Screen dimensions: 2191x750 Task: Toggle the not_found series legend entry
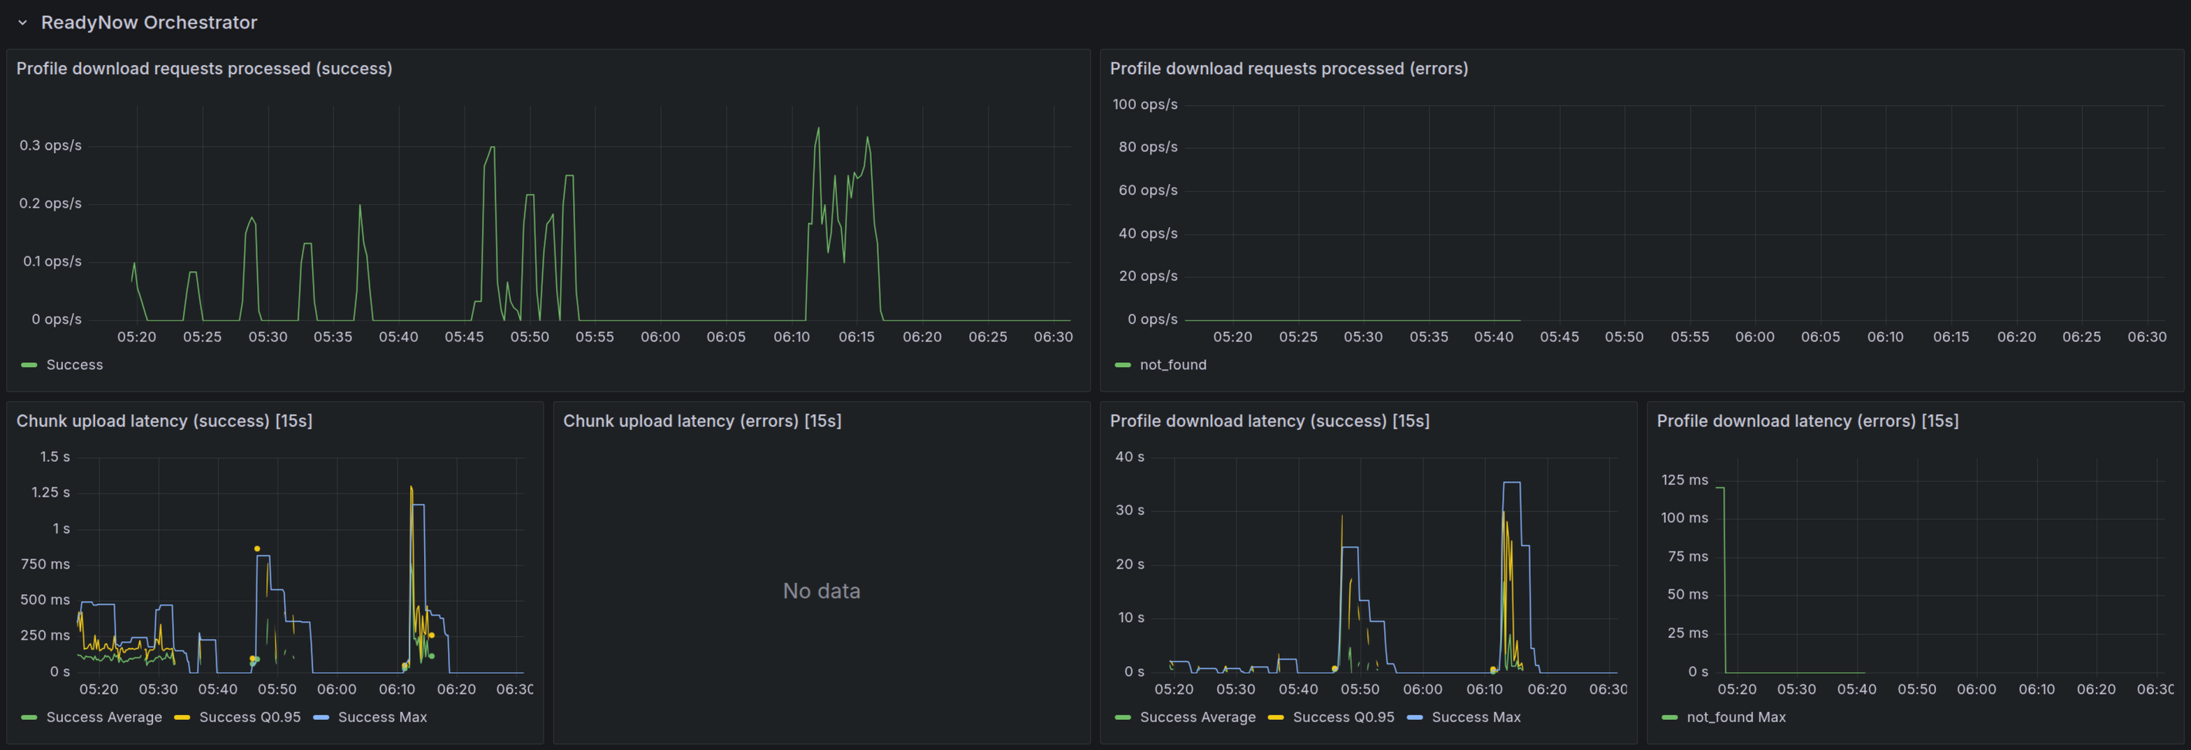(x=1174, y=364)
